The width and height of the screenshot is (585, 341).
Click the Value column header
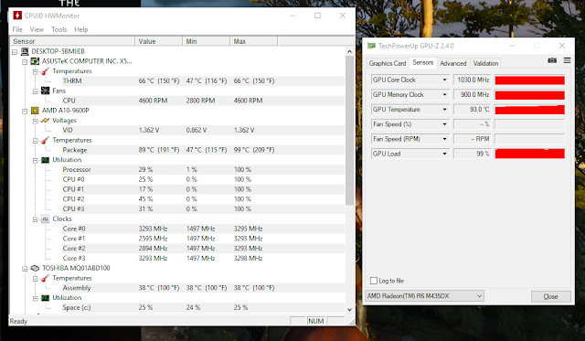158,41
